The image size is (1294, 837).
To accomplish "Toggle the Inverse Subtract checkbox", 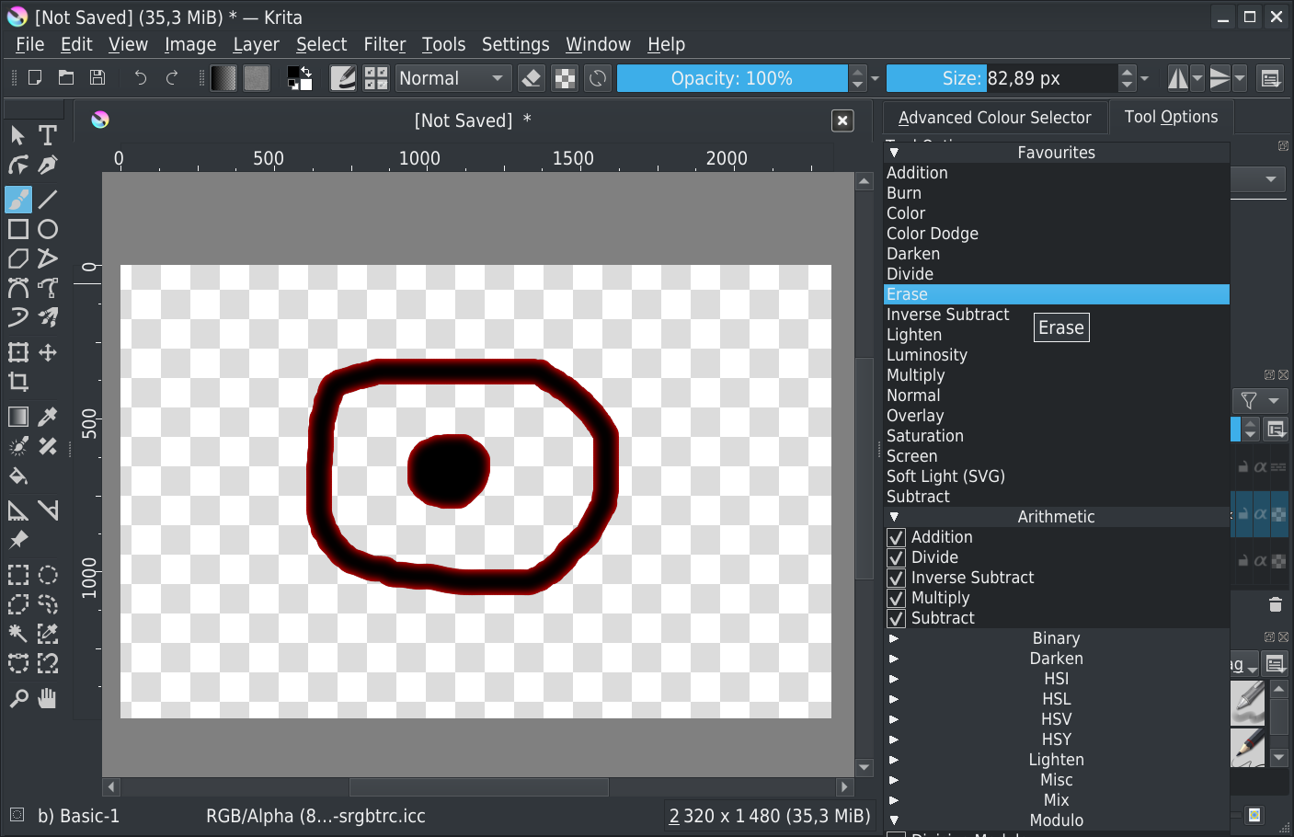I will (x=897, y=578).
